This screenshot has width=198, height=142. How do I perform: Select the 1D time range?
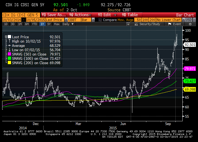coord(6,24)
